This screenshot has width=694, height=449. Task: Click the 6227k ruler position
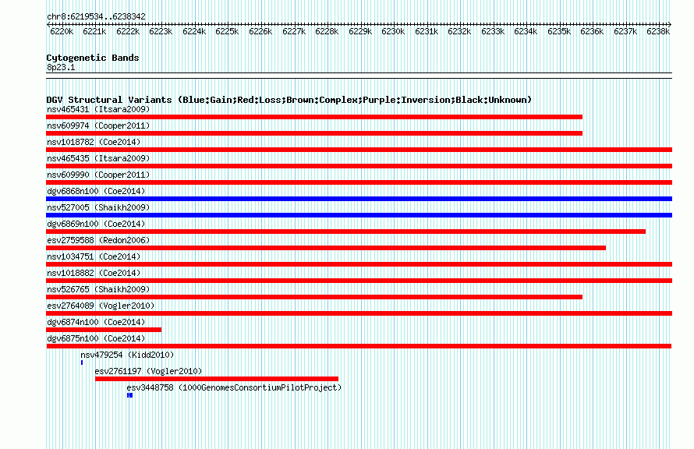click(x=294, y=31)
